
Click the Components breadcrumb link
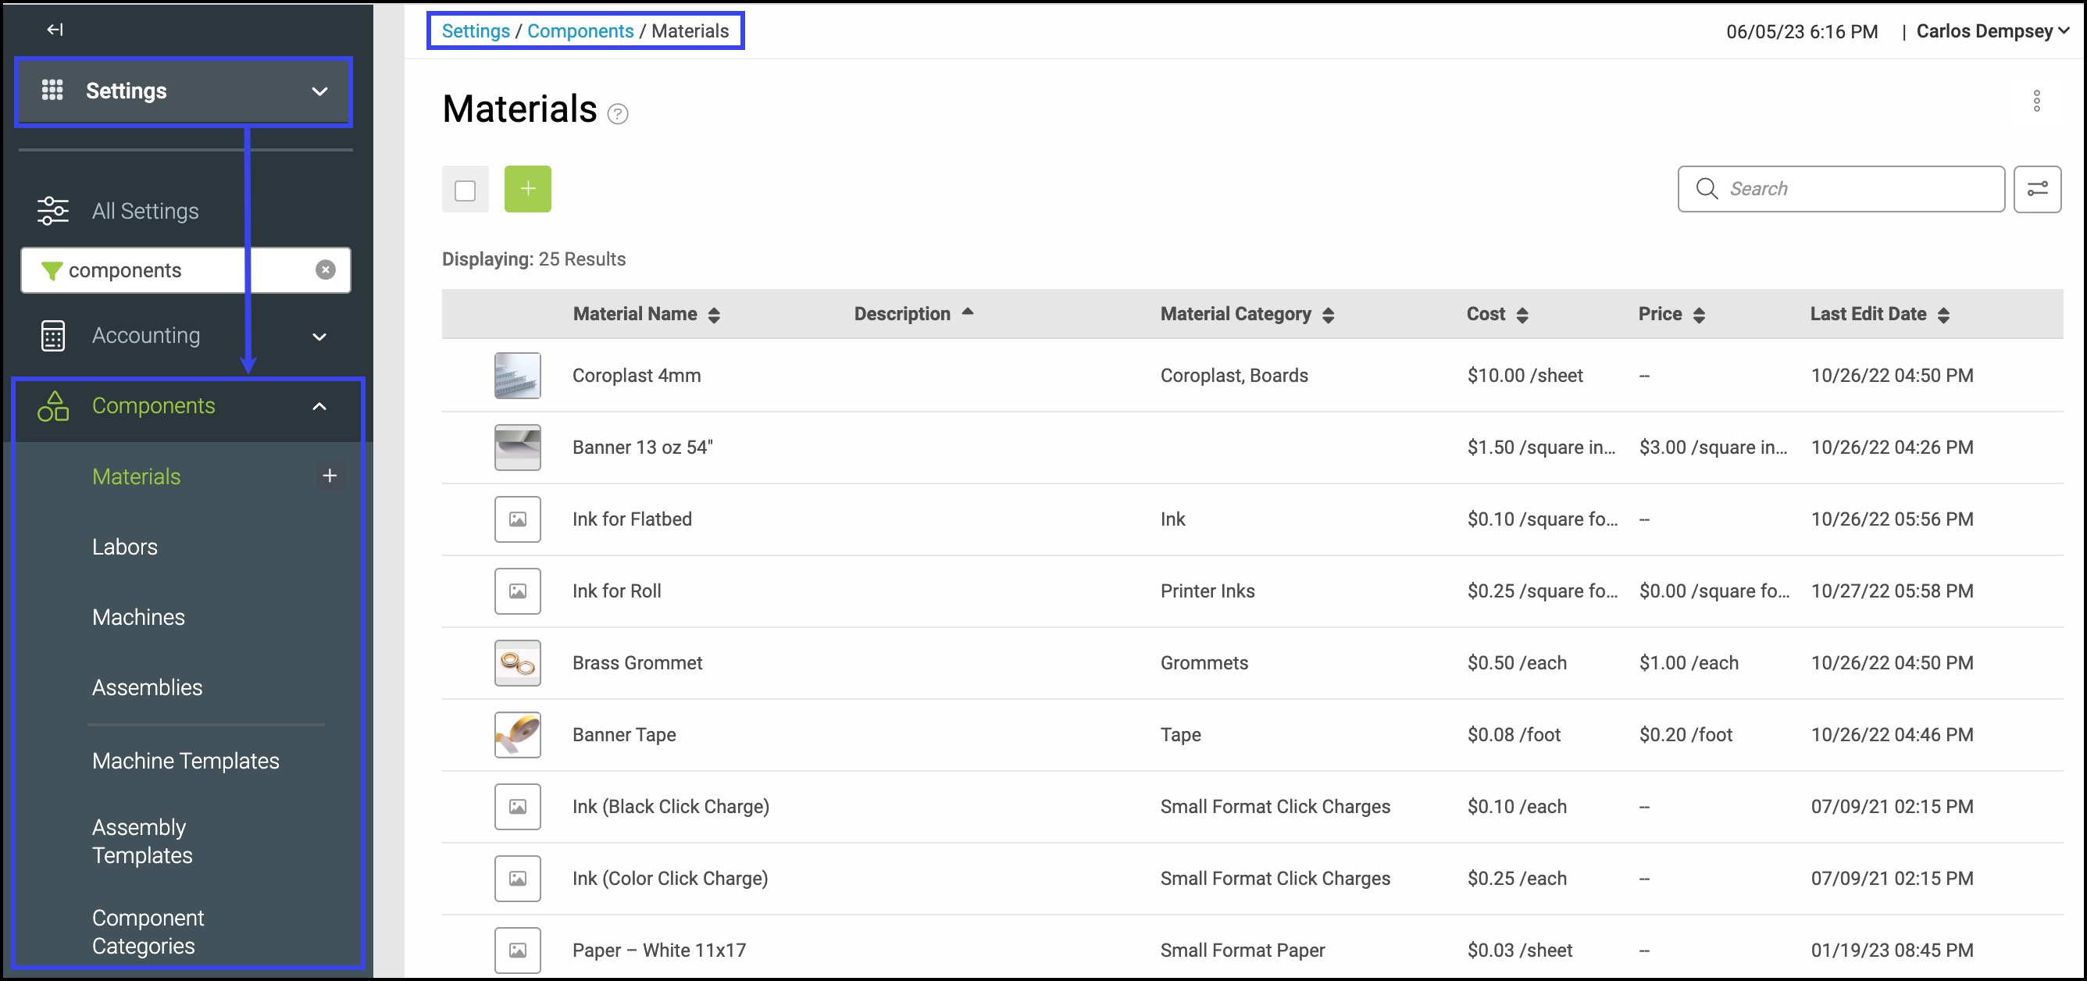click(x=580, y=30)
